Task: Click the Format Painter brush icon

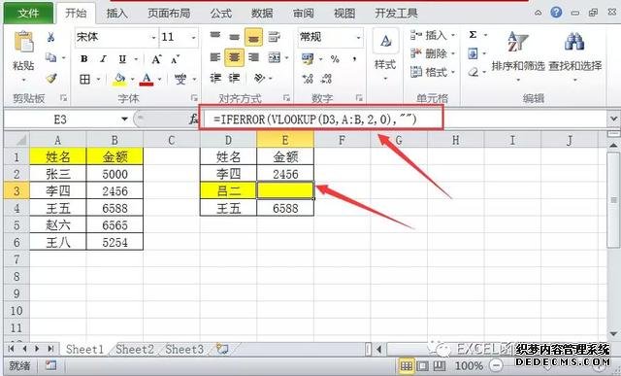Action: click(50, 78)
